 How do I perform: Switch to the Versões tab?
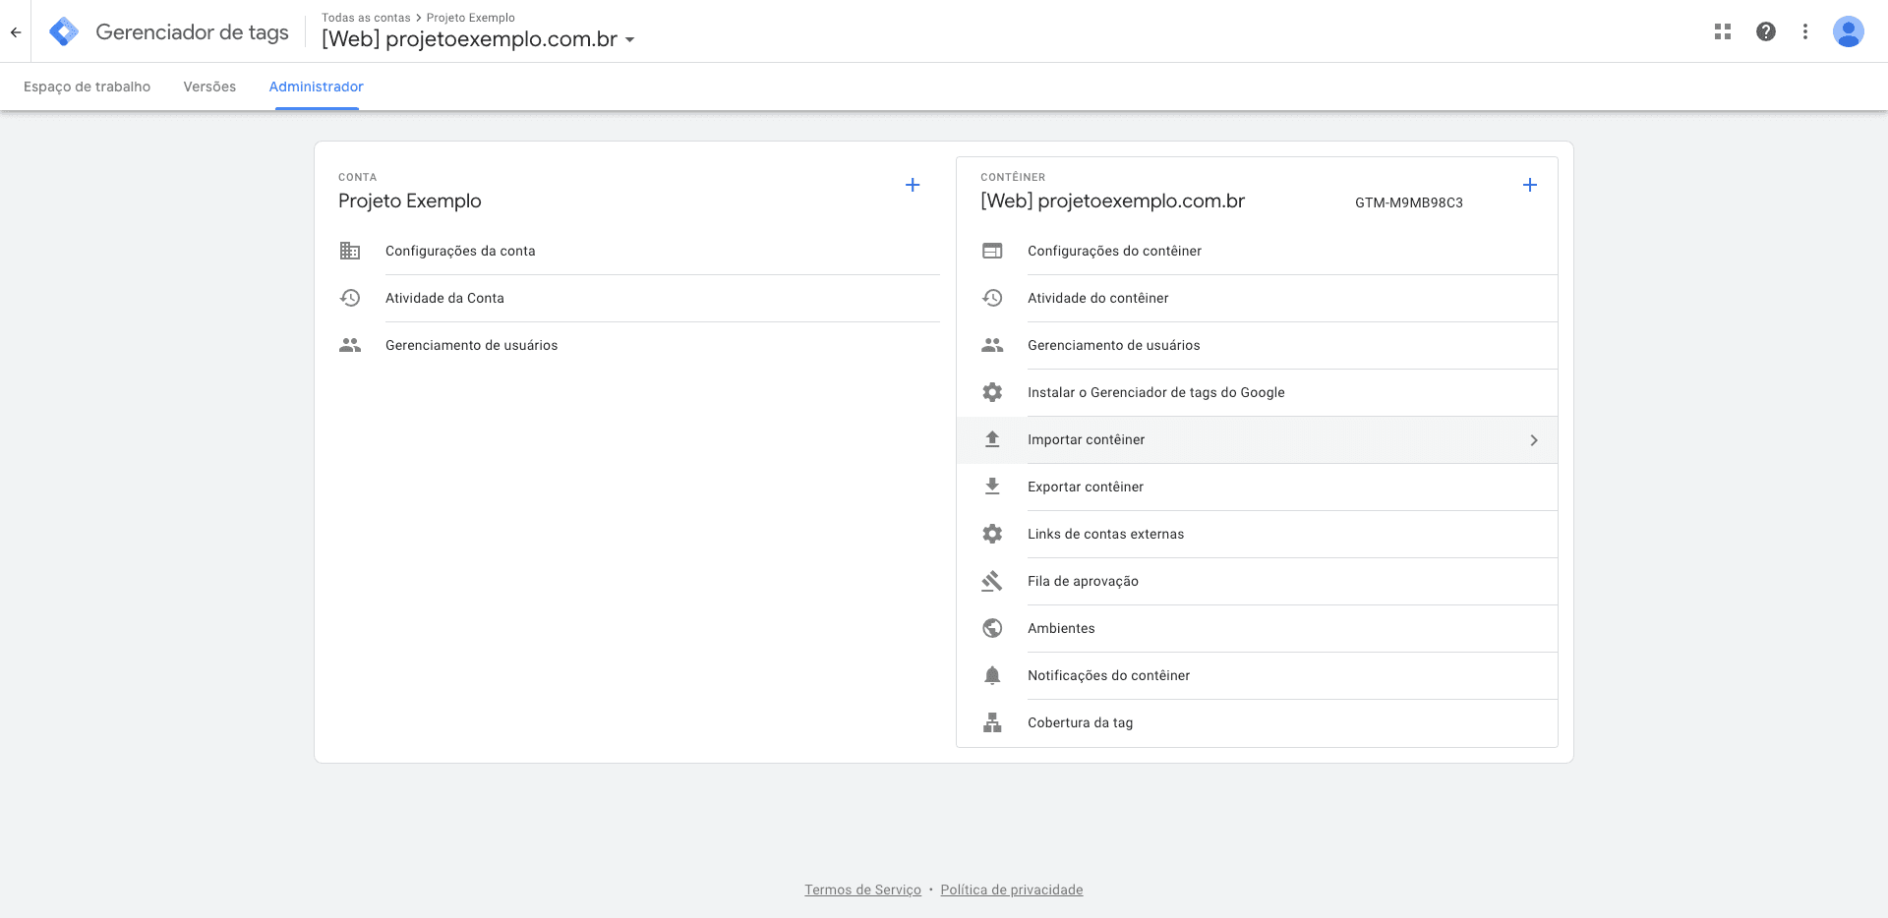click(x=209, y=86)
